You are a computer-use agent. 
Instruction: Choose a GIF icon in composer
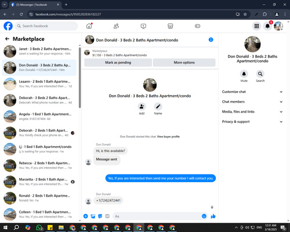(107, 216)
